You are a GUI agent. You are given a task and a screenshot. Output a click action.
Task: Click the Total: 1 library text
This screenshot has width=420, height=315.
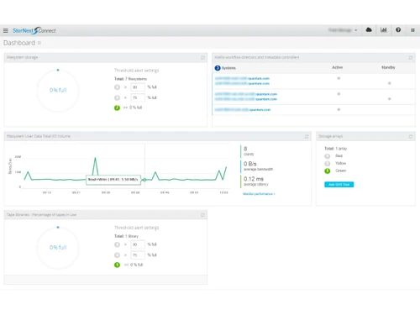pos(126,236)
